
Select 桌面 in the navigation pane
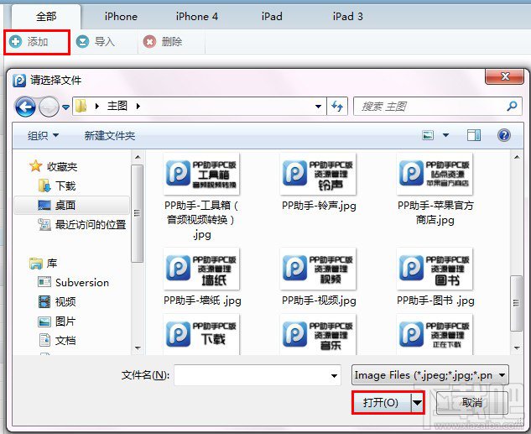pos(71,205)
